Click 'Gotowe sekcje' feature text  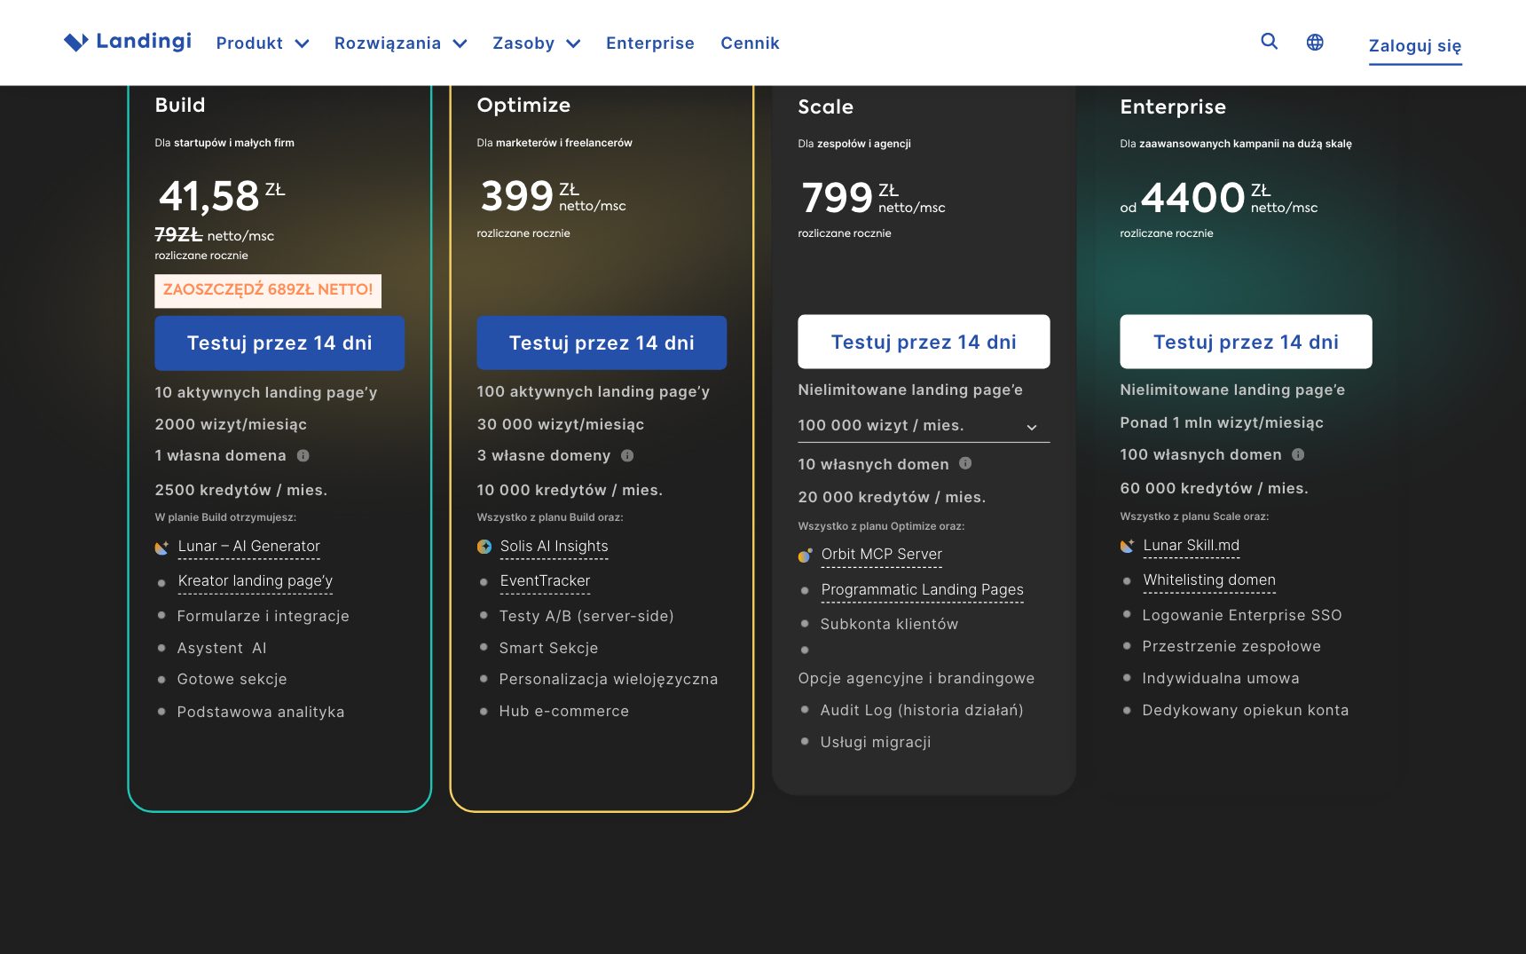(232, 679)
